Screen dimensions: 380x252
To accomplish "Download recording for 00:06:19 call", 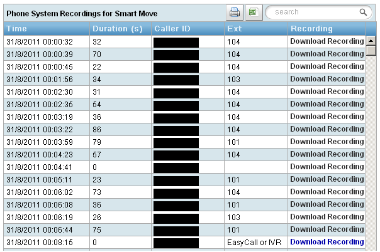I will (327, 217).
